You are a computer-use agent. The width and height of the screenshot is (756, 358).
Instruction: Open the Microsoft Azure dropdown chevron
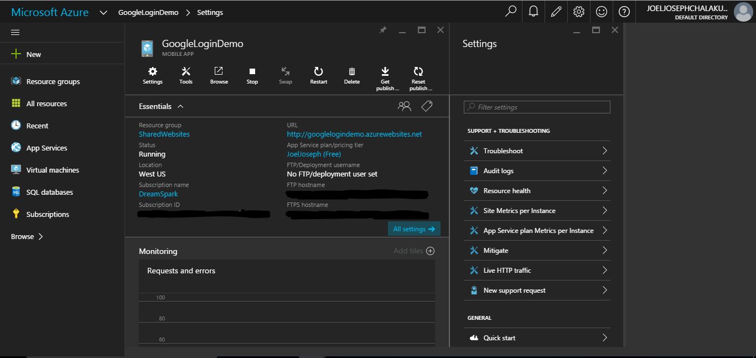(103, 12)
